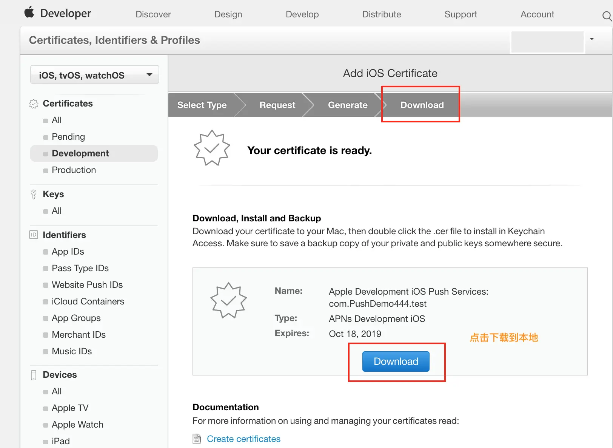Open the Design menu
This screenshot has width=613, height=448.
pos(228,14)
